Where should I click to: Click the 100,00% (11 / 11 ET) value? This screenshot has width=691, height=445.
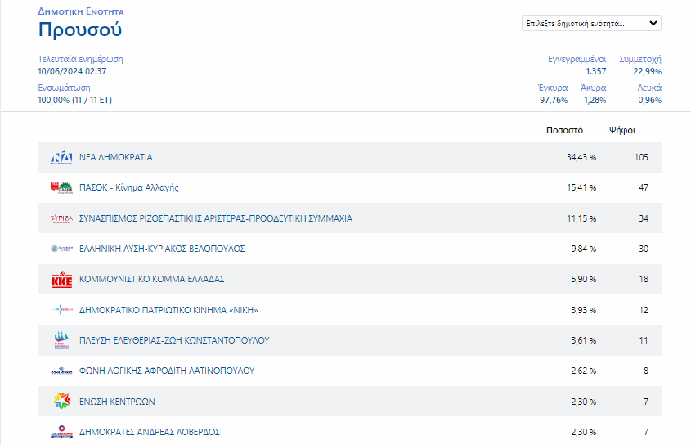(x=75, y=100)
